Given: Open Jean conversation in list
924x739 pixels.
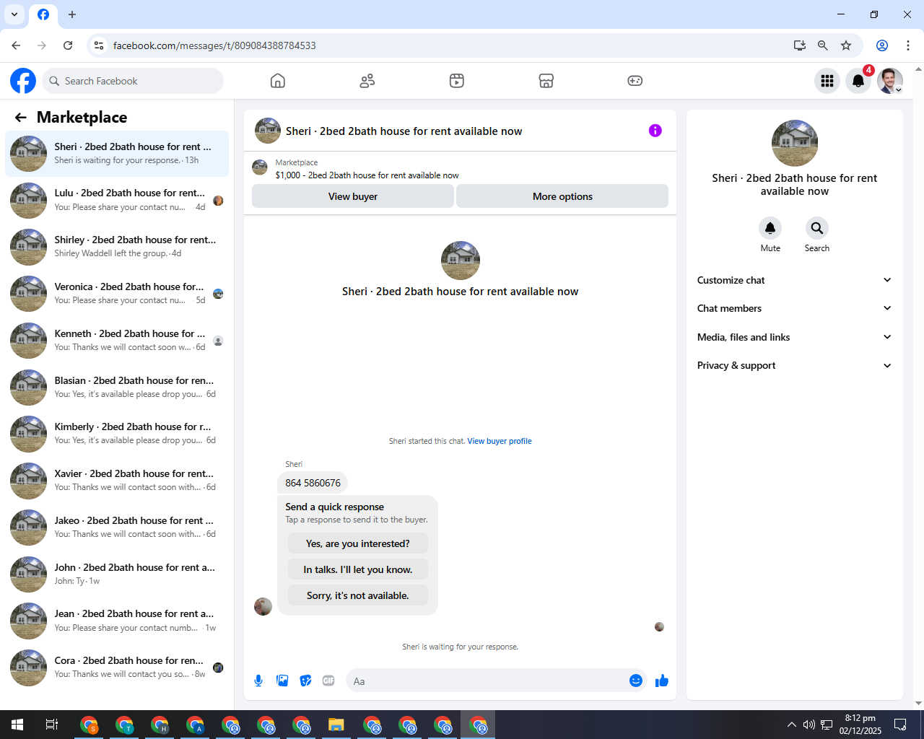Looking at the screenshot, I should 117,621.
